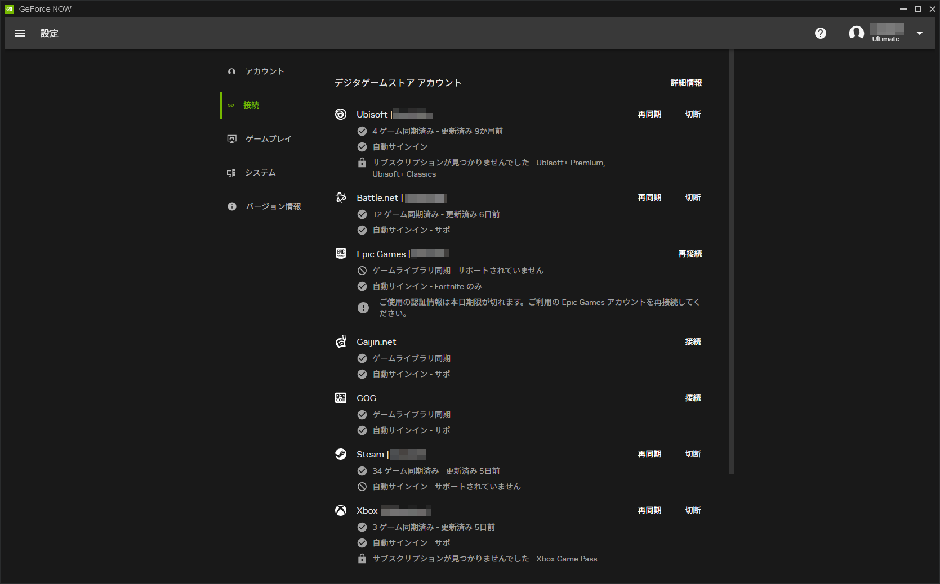Click the Ubisoft subscription lock icon

(362, 163)
